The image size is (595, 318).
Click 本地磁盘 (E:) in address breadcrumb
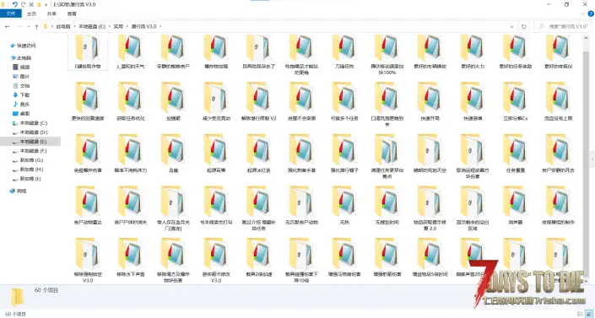(92, 26)
